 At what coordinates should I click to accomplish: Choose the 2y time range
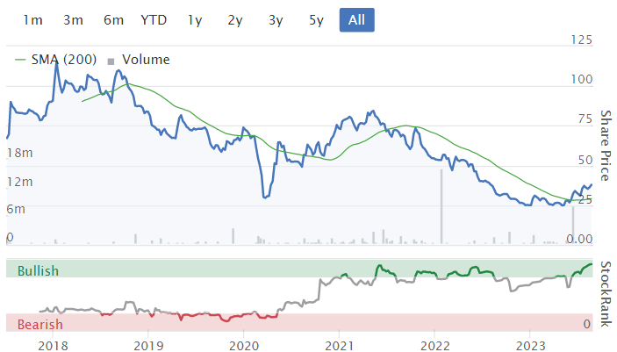click(235, 20)
